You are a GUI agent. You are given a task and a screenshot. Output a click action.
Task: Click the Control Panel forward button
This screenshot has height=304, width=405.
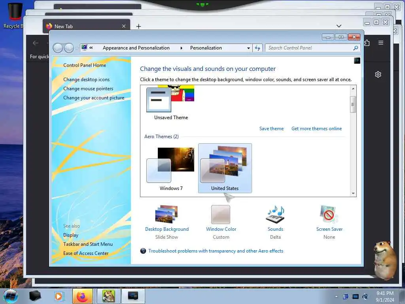pyautogui.click(x=69, y=48)
